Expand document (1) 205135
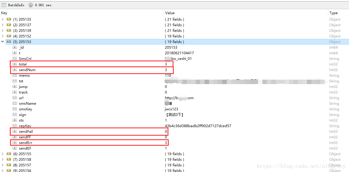This screenshot has width=349, height=172. 3,19
